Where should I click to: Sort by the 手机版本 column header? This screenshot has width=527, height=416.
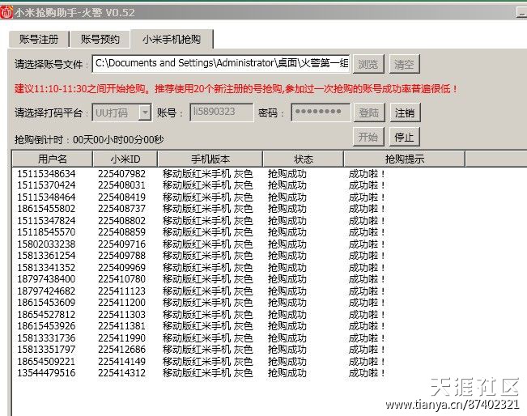[x=210, y=159]
